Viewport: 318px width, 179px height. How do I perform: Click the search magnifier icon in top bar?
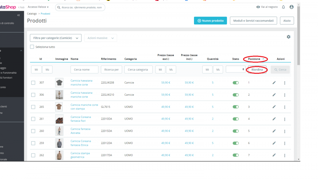pyautogui.click(x=59, y=8)
